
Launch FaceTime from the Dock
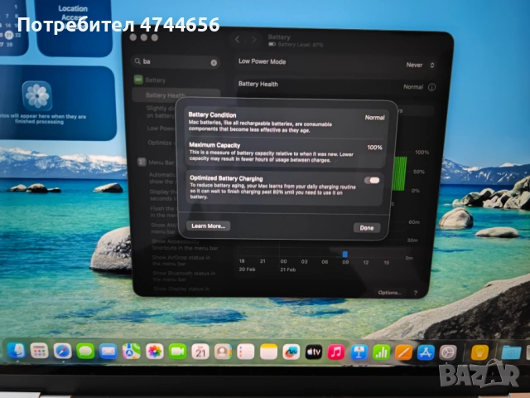tap(177, 352)
